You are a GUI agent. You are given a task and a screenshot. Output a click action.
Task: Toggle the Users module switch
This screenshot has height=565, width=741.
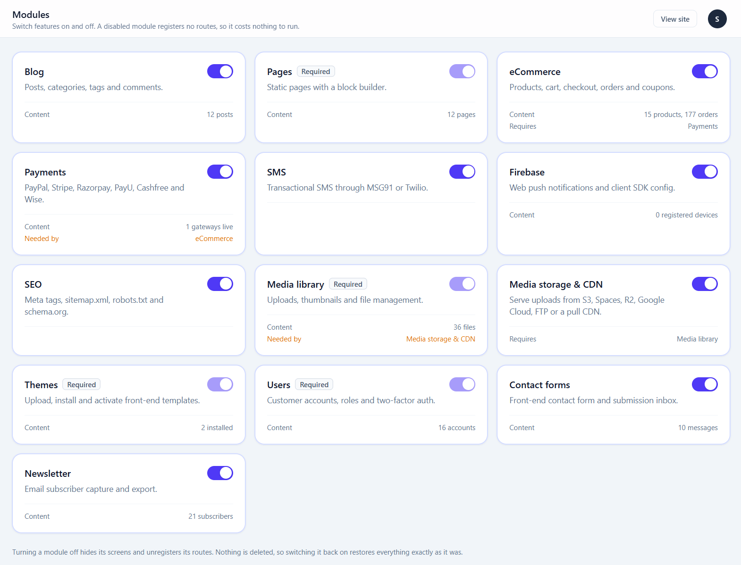tap(462, 384)
